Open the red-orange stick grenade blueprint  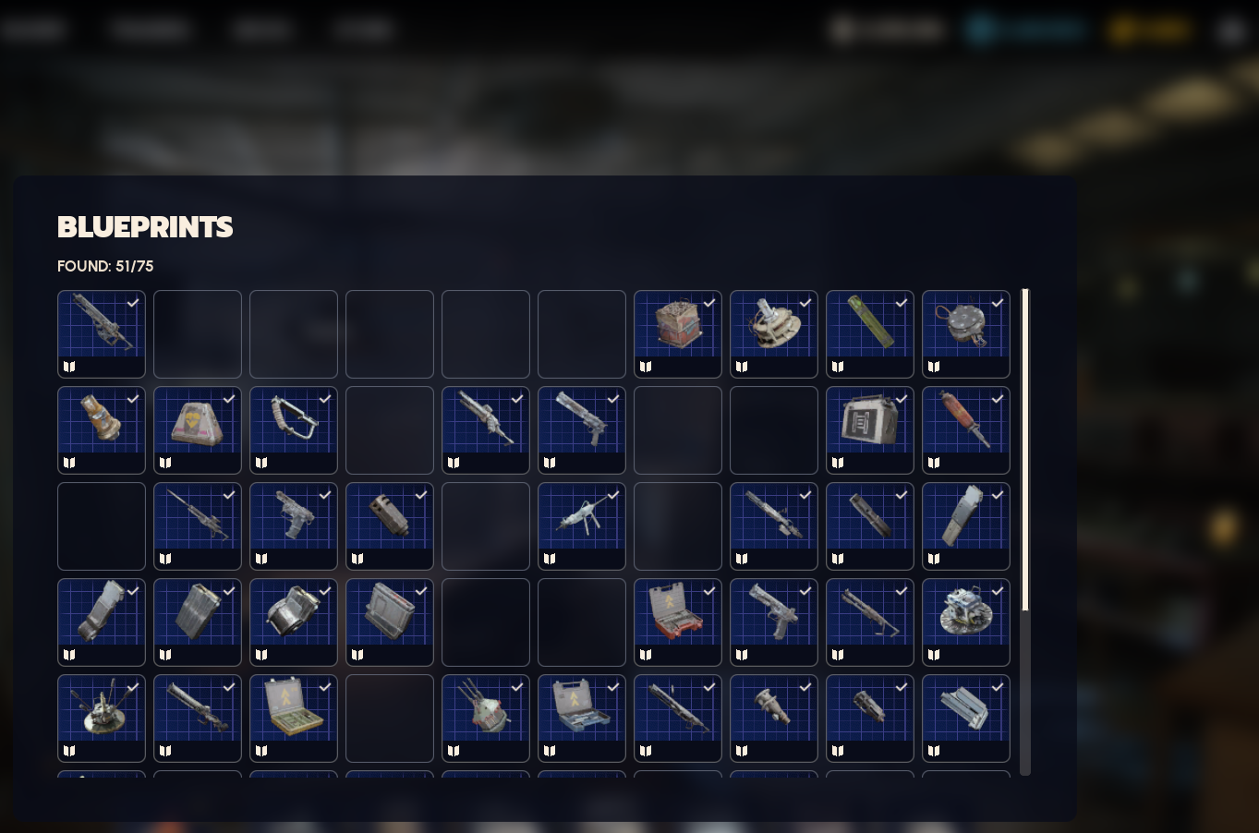point(966,430)
